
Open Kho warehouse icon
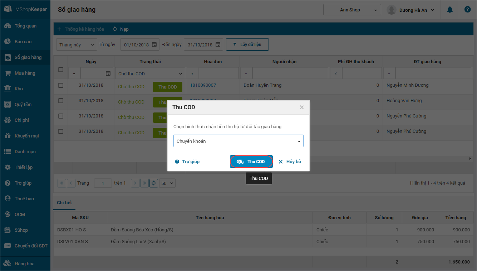click(x=7, y=89)
